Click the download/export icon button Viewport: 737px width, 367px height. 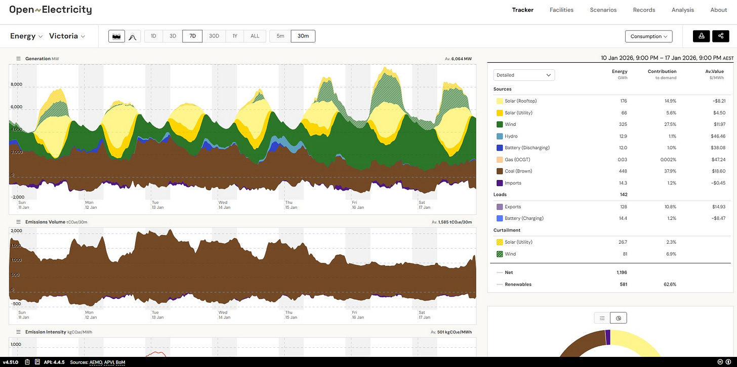click(702, 36)
